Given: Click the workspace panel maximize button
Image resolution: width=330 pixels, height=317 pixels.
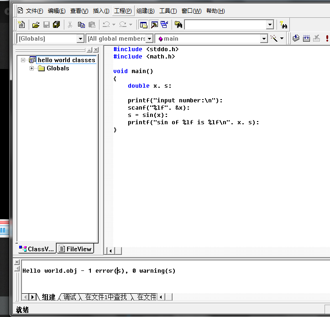Looking at the screenshot, I should point(89,50).
